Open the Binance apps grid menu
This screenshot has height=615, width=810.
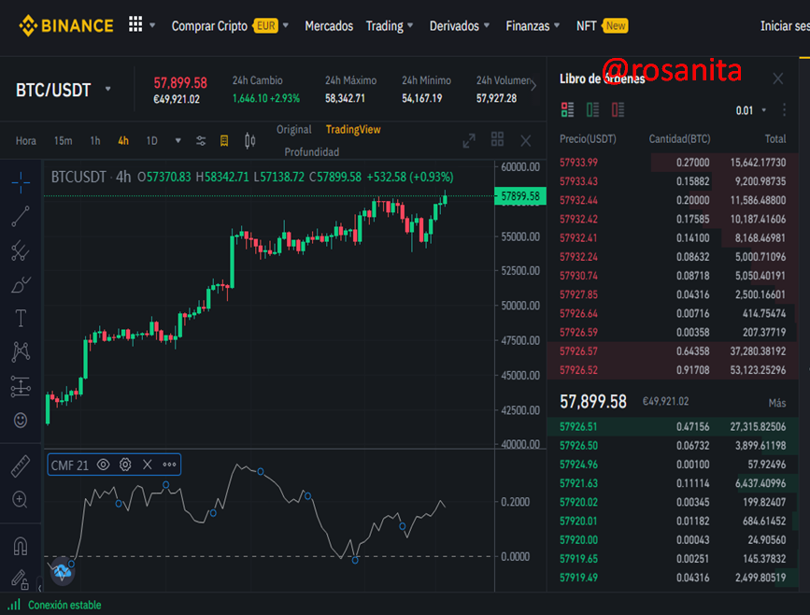[135, 24]
